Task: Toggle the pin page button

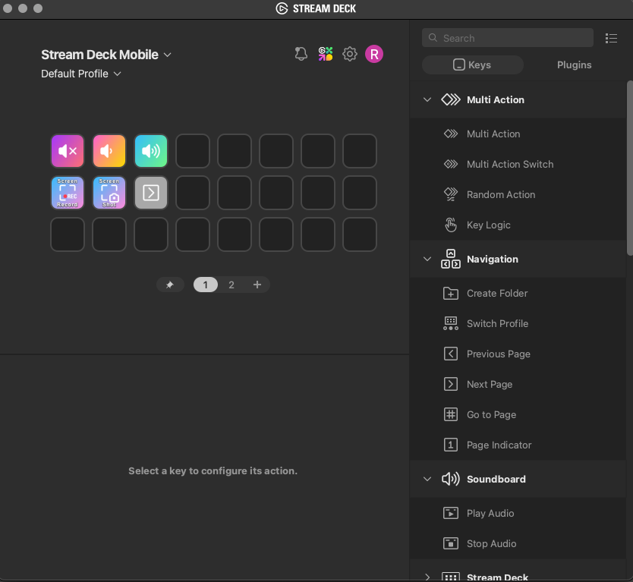Action: (170, 285)
